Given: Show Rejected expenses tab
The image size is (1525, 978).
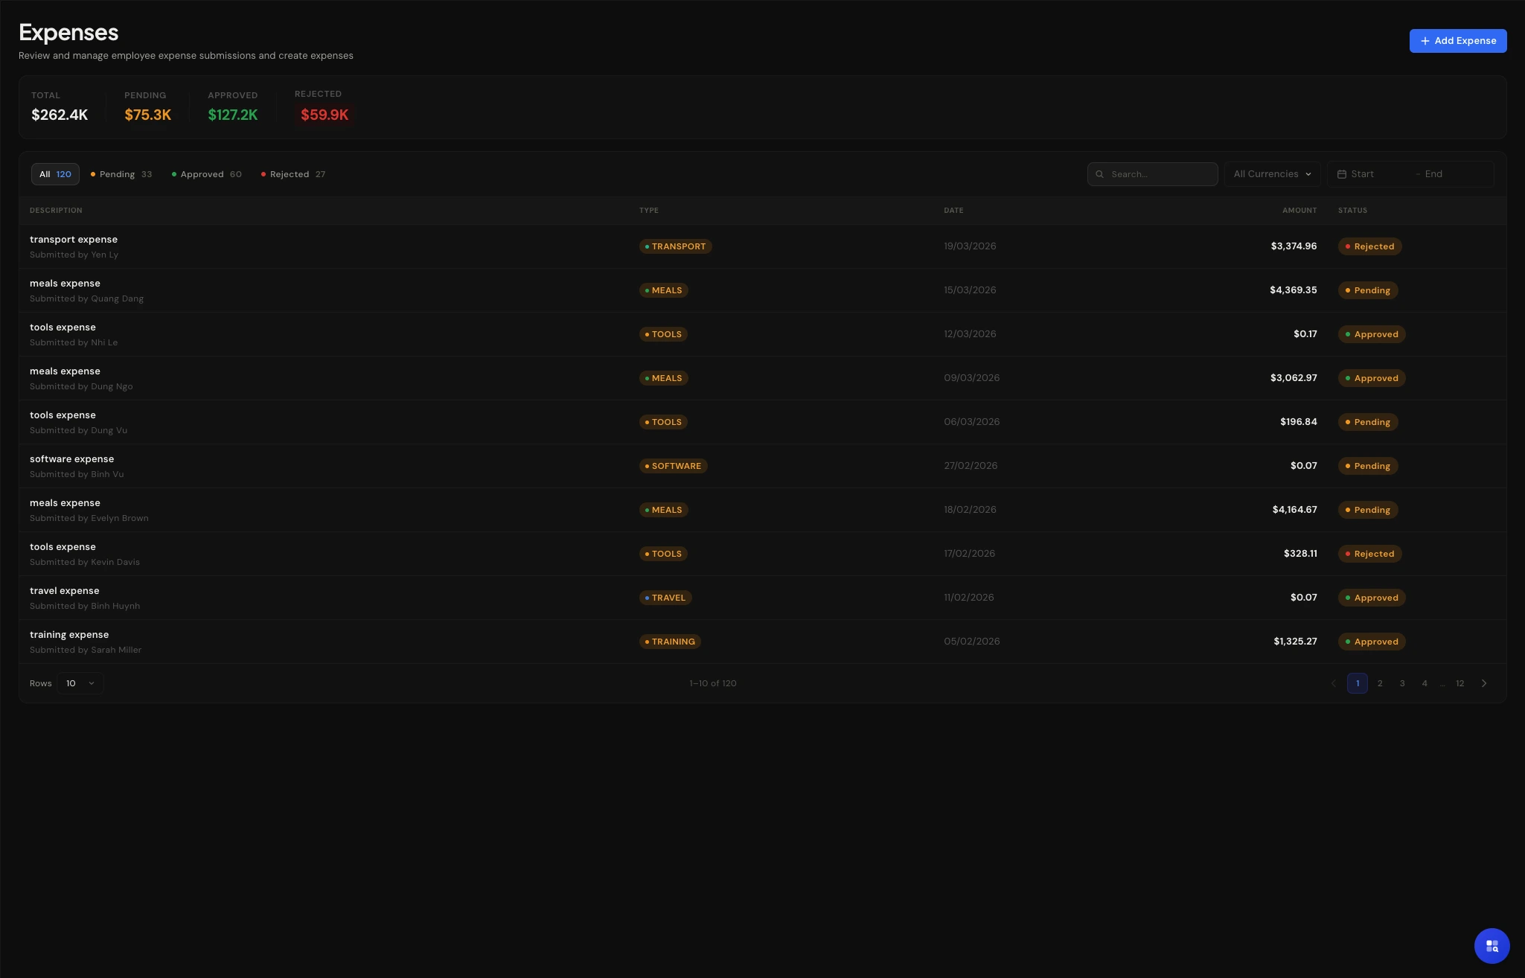Looking at the screenshot, I should coord(293,174).
